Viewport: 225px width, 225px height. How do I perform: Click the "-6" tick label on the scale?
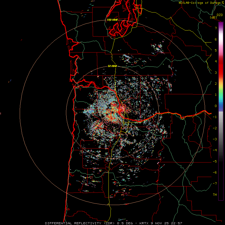(x=215, y=172)
